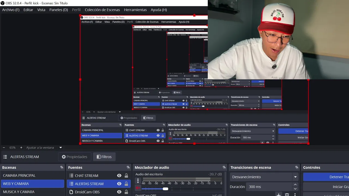Open the Ayuda (H) menu
The width and height of the screenshot is (349, 196).
point(159,10)
